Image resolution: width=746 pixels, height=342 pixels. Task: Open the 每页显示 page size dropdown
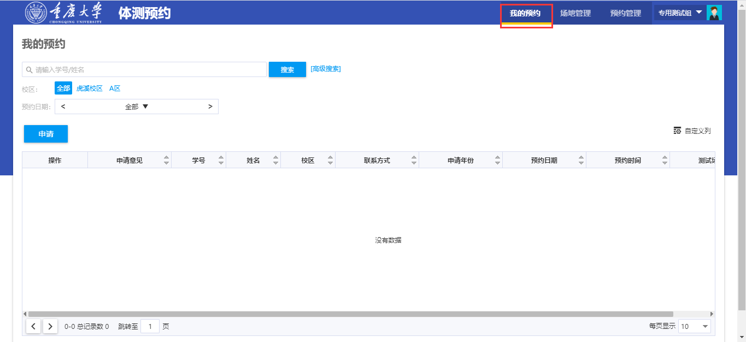695,327
